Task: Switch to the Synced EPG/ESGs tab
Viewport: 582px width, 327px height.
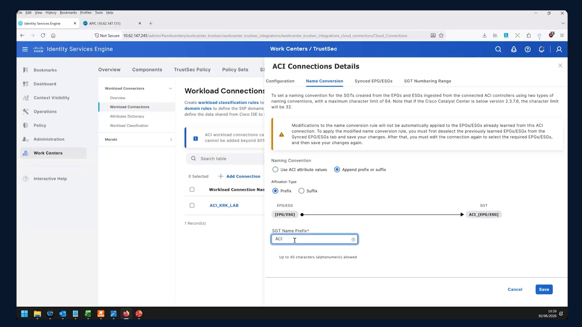Action: click(x=373, y=81)
